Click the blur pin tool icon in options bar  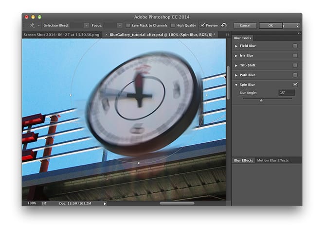(x=32, y=25)
